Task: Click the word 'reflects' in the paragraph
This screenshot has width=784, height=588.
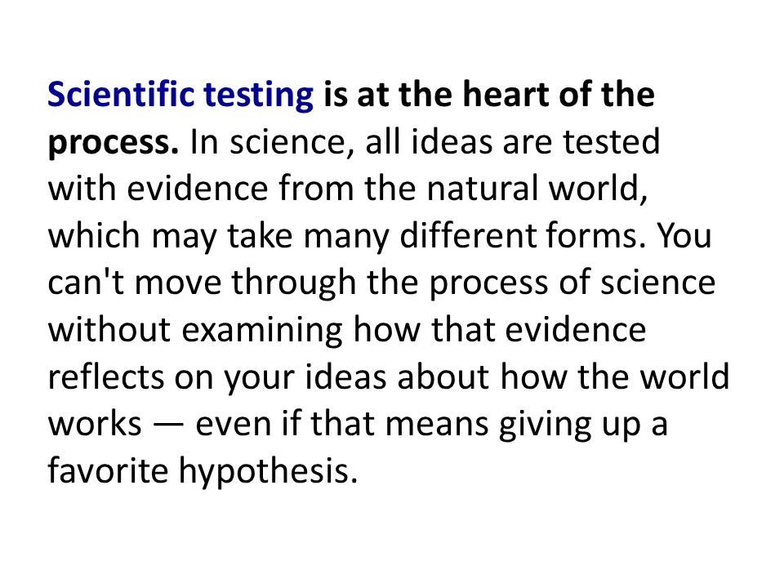Action: [x=105, y=376]
